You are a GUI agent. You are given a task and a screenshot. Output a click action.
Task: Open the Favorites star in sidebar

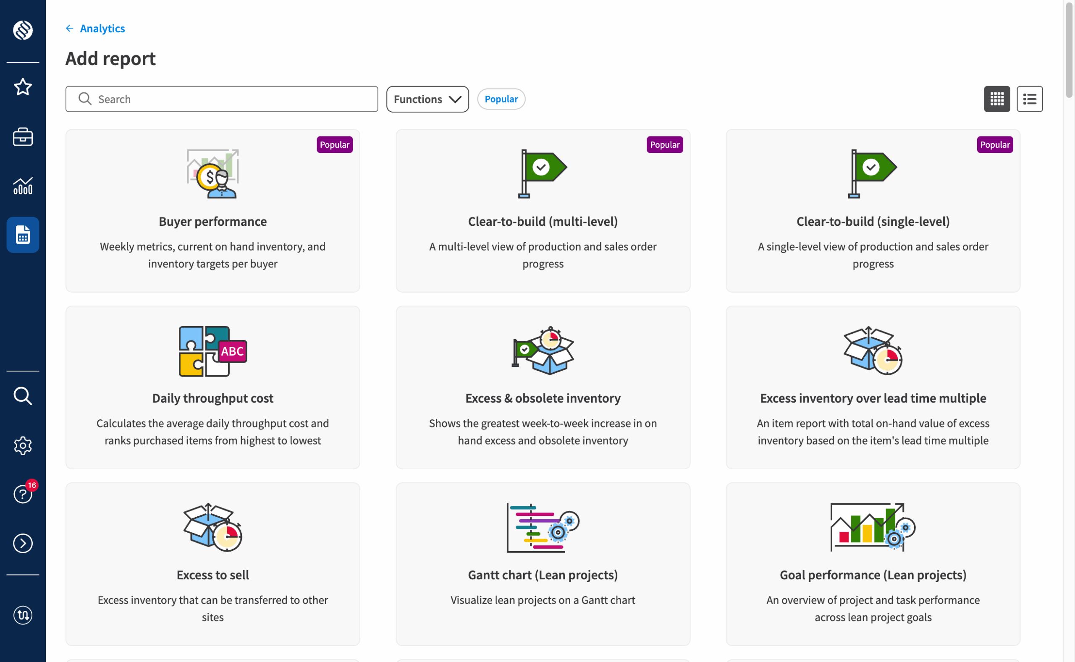[23, 87]
